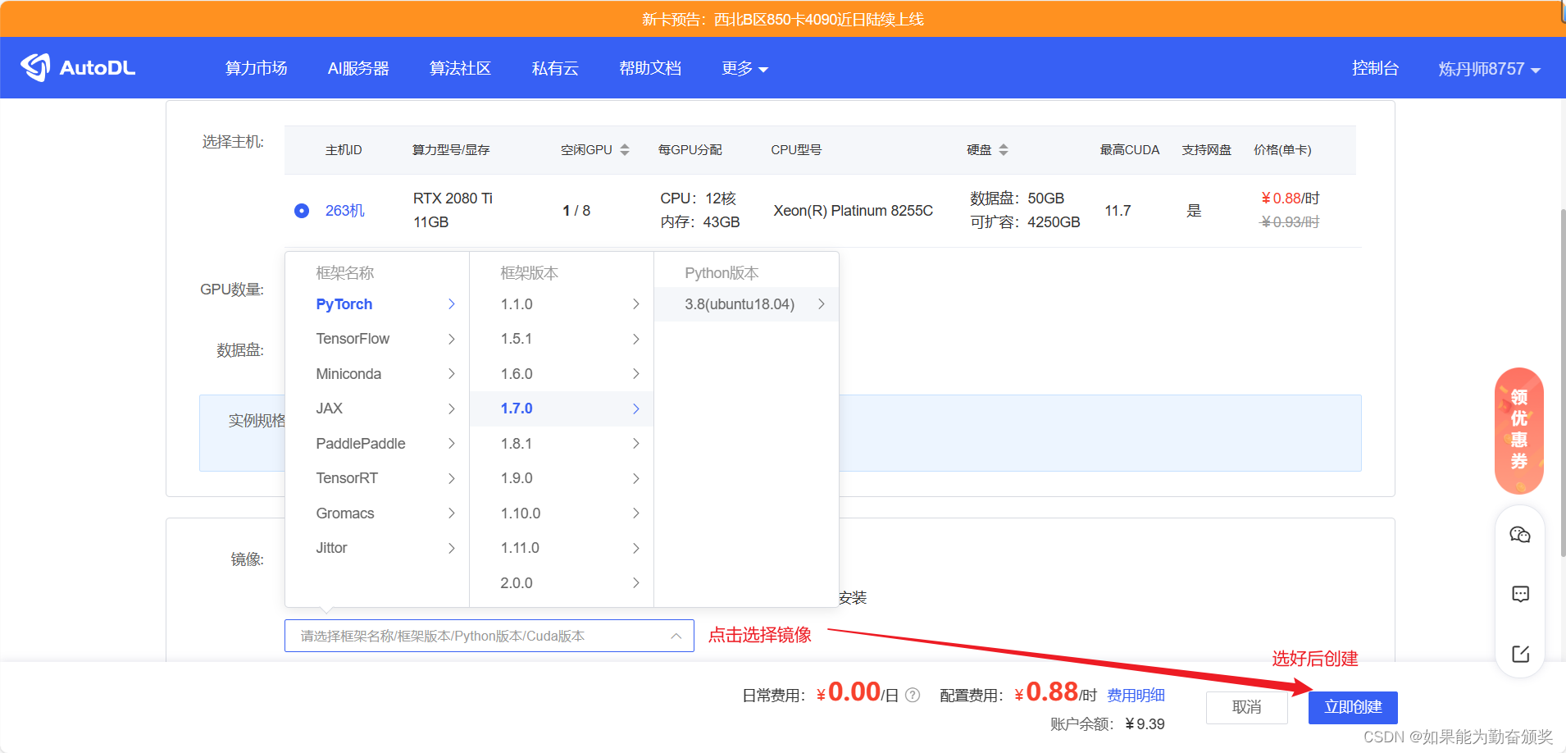This screenshot has width=1566, height=753.
Task: Sort by disk column arrows
Action: (x=1004, y=149)
